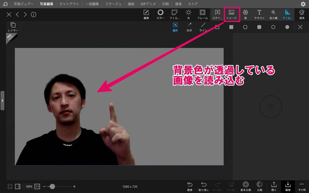
Task: Switch to the 道具 top menu tab
Action: pyautogui.click(x=178, y=4)
